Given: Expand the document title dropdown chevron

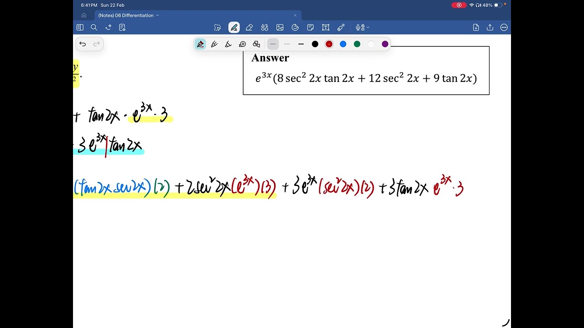Looking at the screenshot, I should pos(157,15).
